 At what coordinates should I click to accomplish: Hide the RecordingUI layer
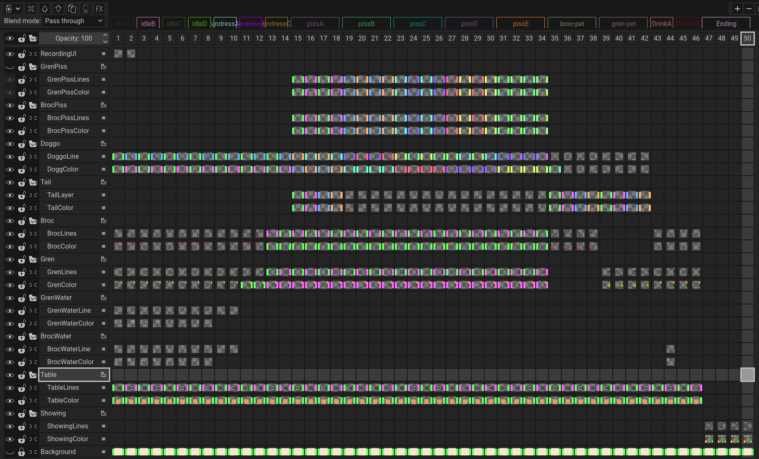click(x=10, y=54)
